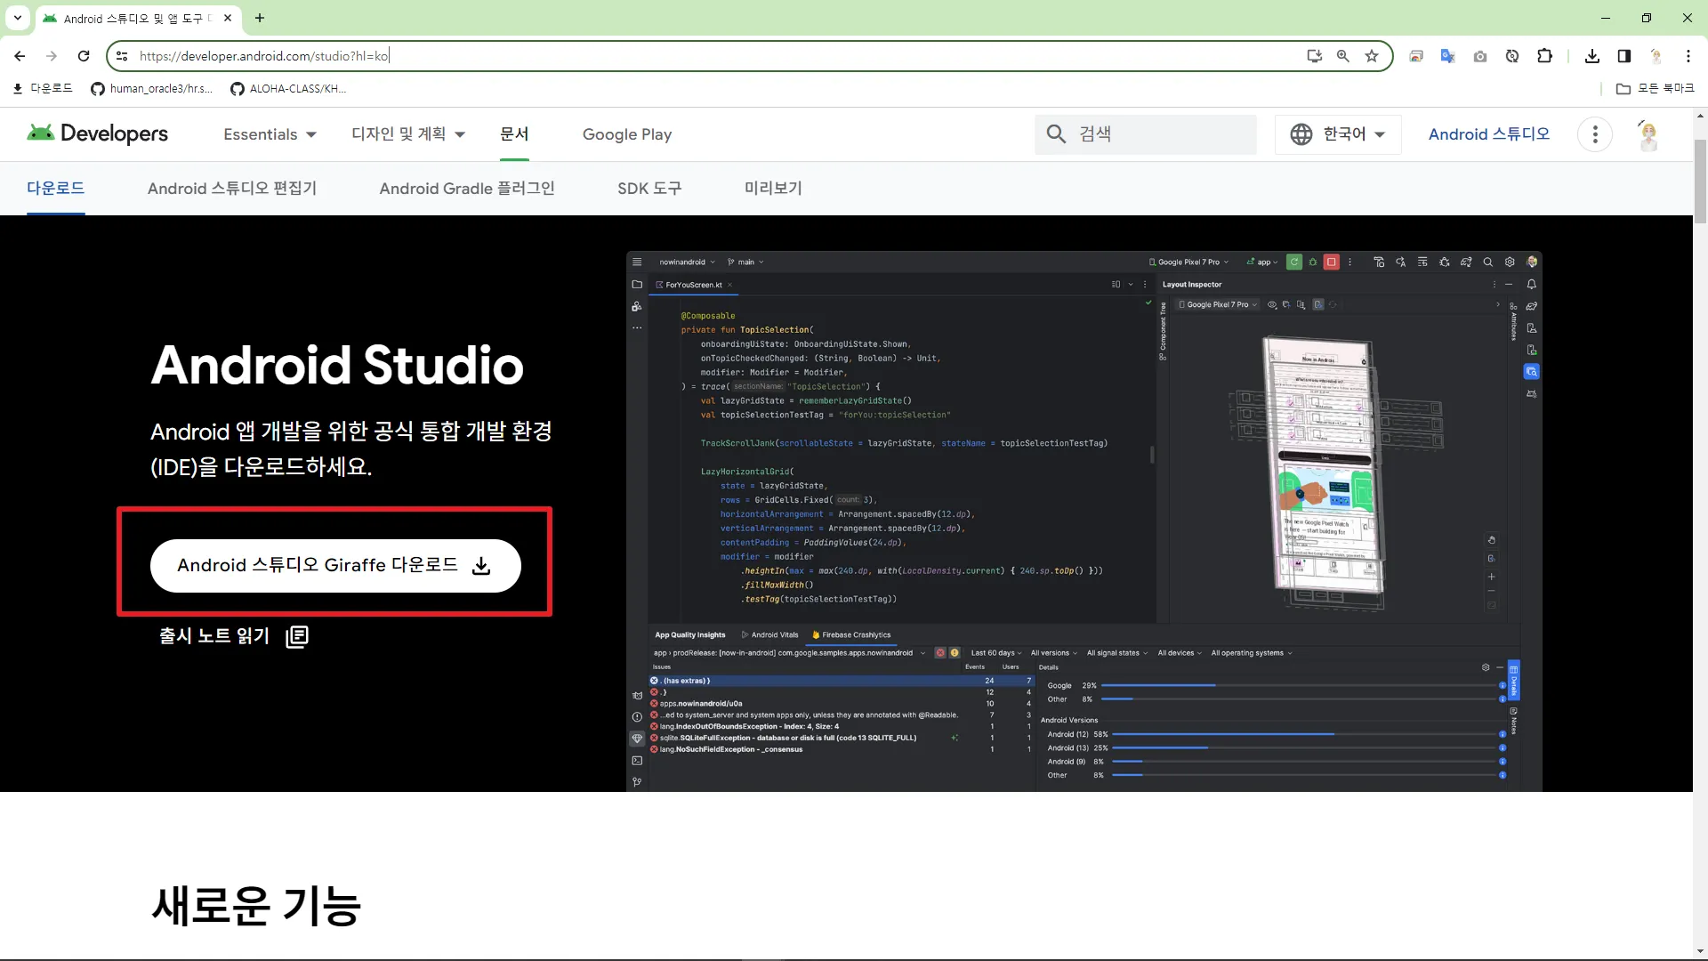The height and width of the screenshot is (961, 1708).
Task: Click the 검색 search field
Action: click(x=1156, y=134)
